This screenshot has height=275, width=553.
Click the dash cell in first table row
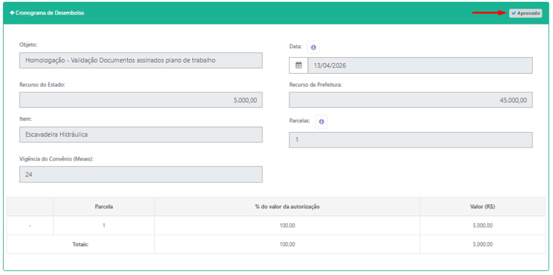[x=30, y=225]
